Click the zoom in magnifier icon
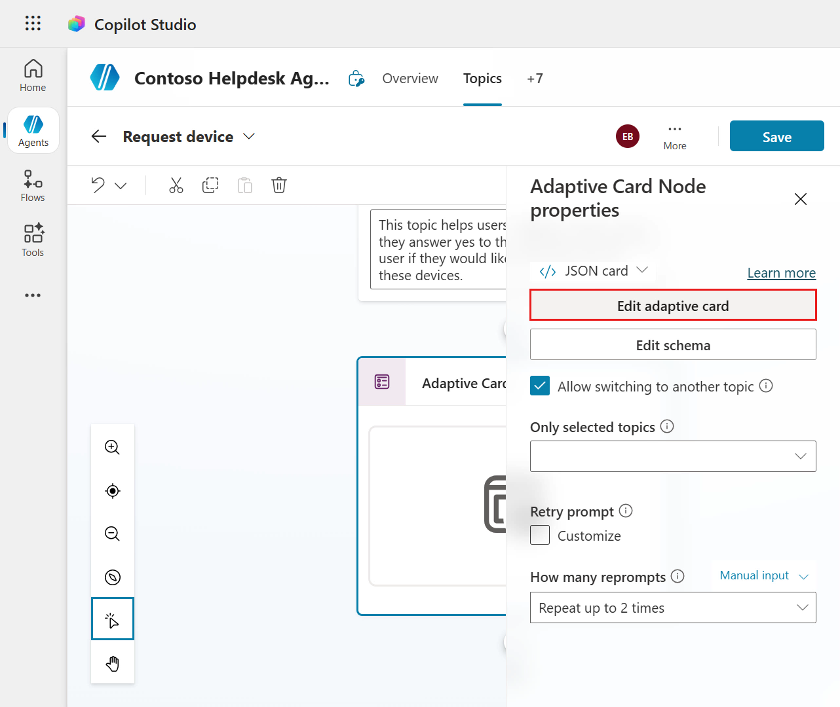 point(113,448)
